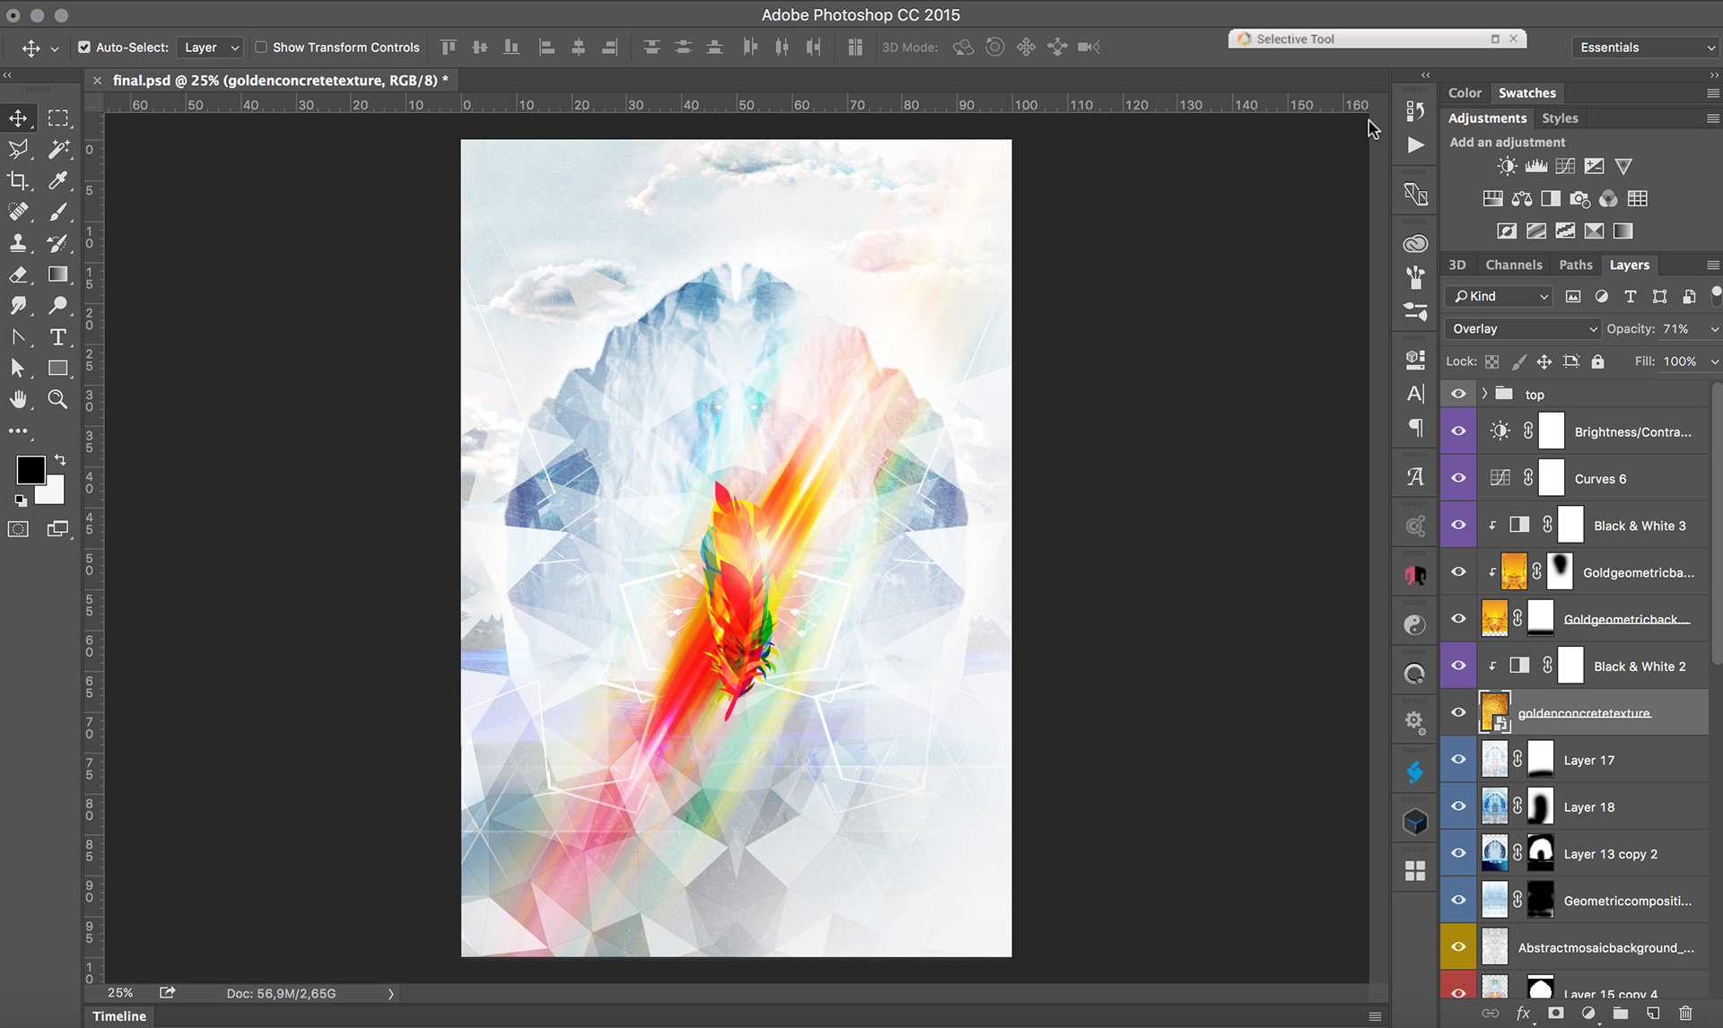Add a Color Balance adjustment
Image resolution: width=1723 pixels, height=1028 pixels.
coord(1522,198)
